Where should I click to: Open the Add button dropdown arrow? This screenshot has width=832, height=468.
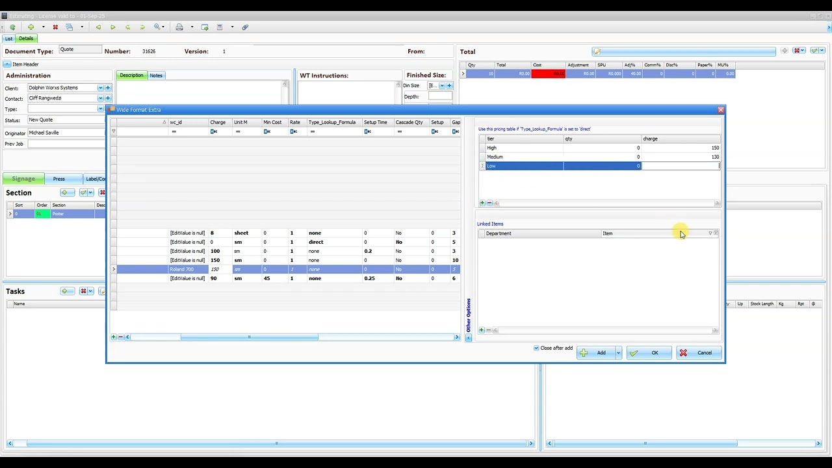(618, 353)
